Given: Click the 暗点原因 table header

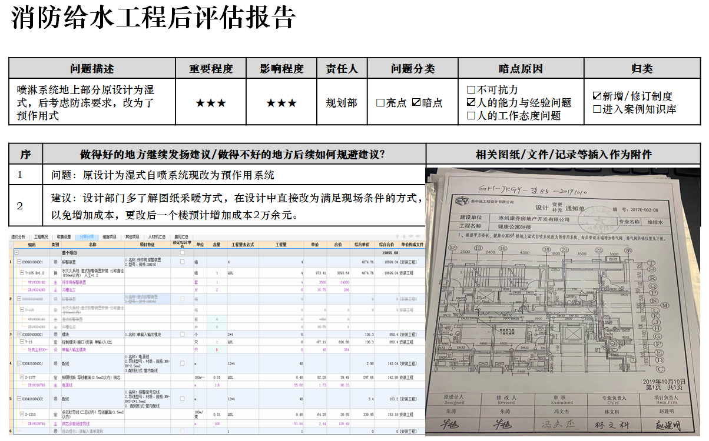Looking at the screenshot, I should (x=520, y=69).
